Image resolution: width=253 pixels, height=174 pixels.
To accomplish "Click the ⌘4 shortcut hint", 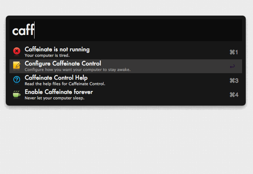I will click(x=234, y=95).
